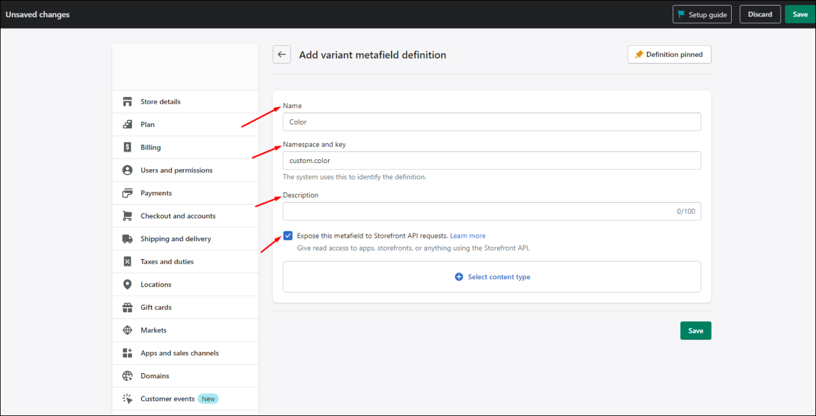Open Users and permissions settings
Image resolution: width=816 pixels, height=416 pixels.
186,170
